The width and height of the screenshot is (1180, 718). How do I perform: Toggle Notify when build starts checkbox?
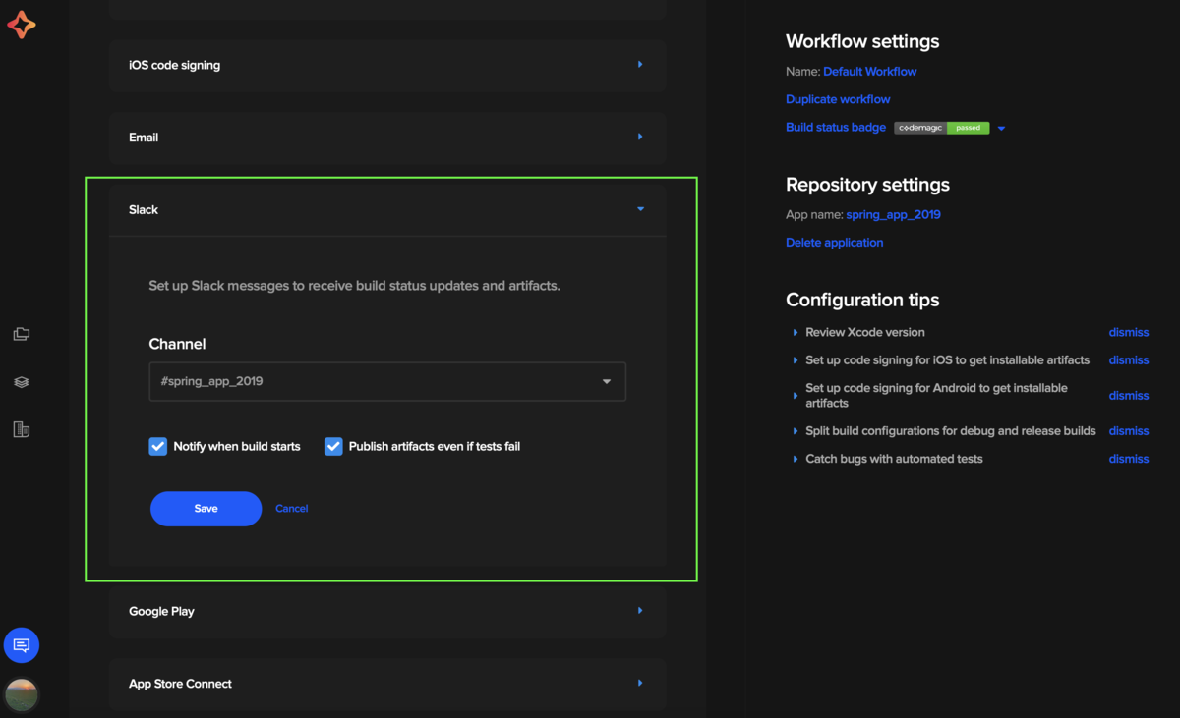coord(158,447)
